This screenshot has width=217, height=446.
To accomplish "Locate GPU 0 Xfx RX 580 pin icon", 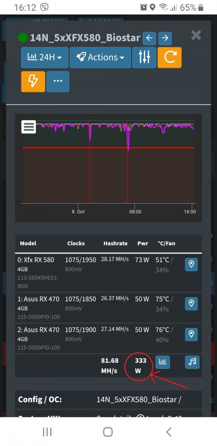I will pos(191,265).
